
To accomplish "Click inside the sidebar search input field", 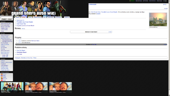I will pyautogui.click(x=6, y=17).
